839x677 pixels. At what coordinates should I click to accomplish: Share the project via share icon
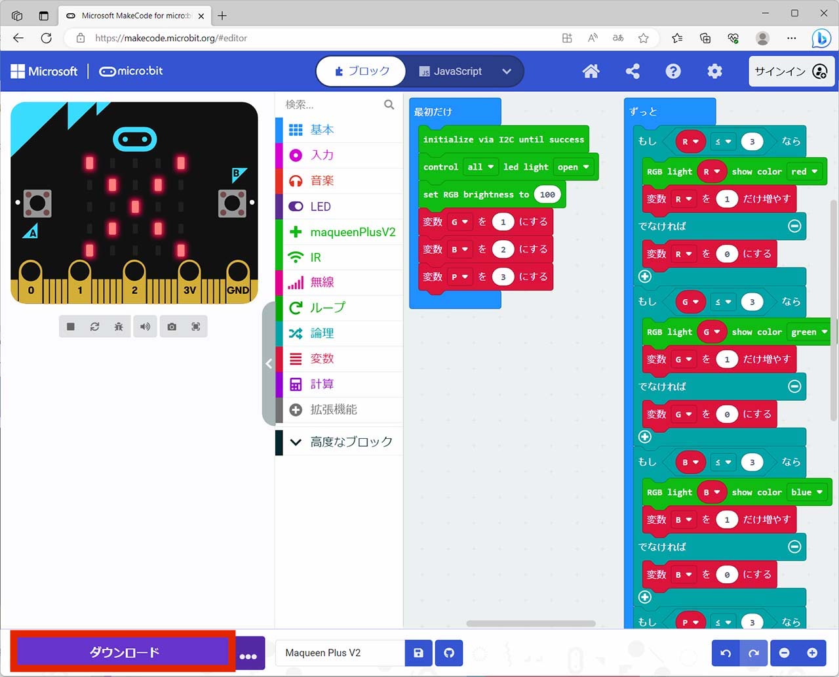[633, 71]
